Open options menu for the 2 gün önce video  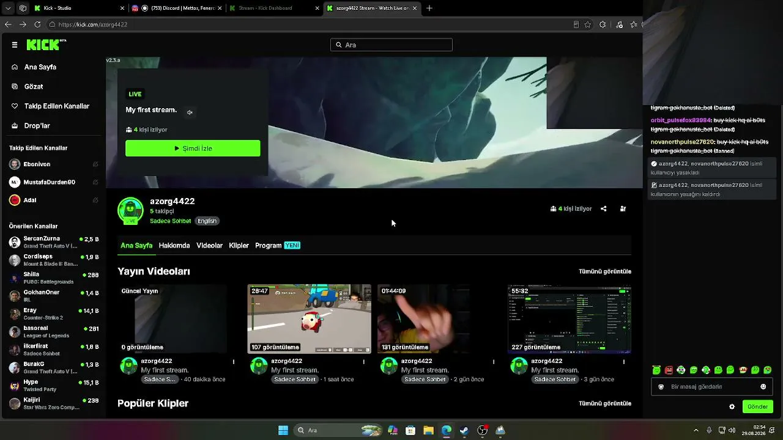click(x=494, y=362)
